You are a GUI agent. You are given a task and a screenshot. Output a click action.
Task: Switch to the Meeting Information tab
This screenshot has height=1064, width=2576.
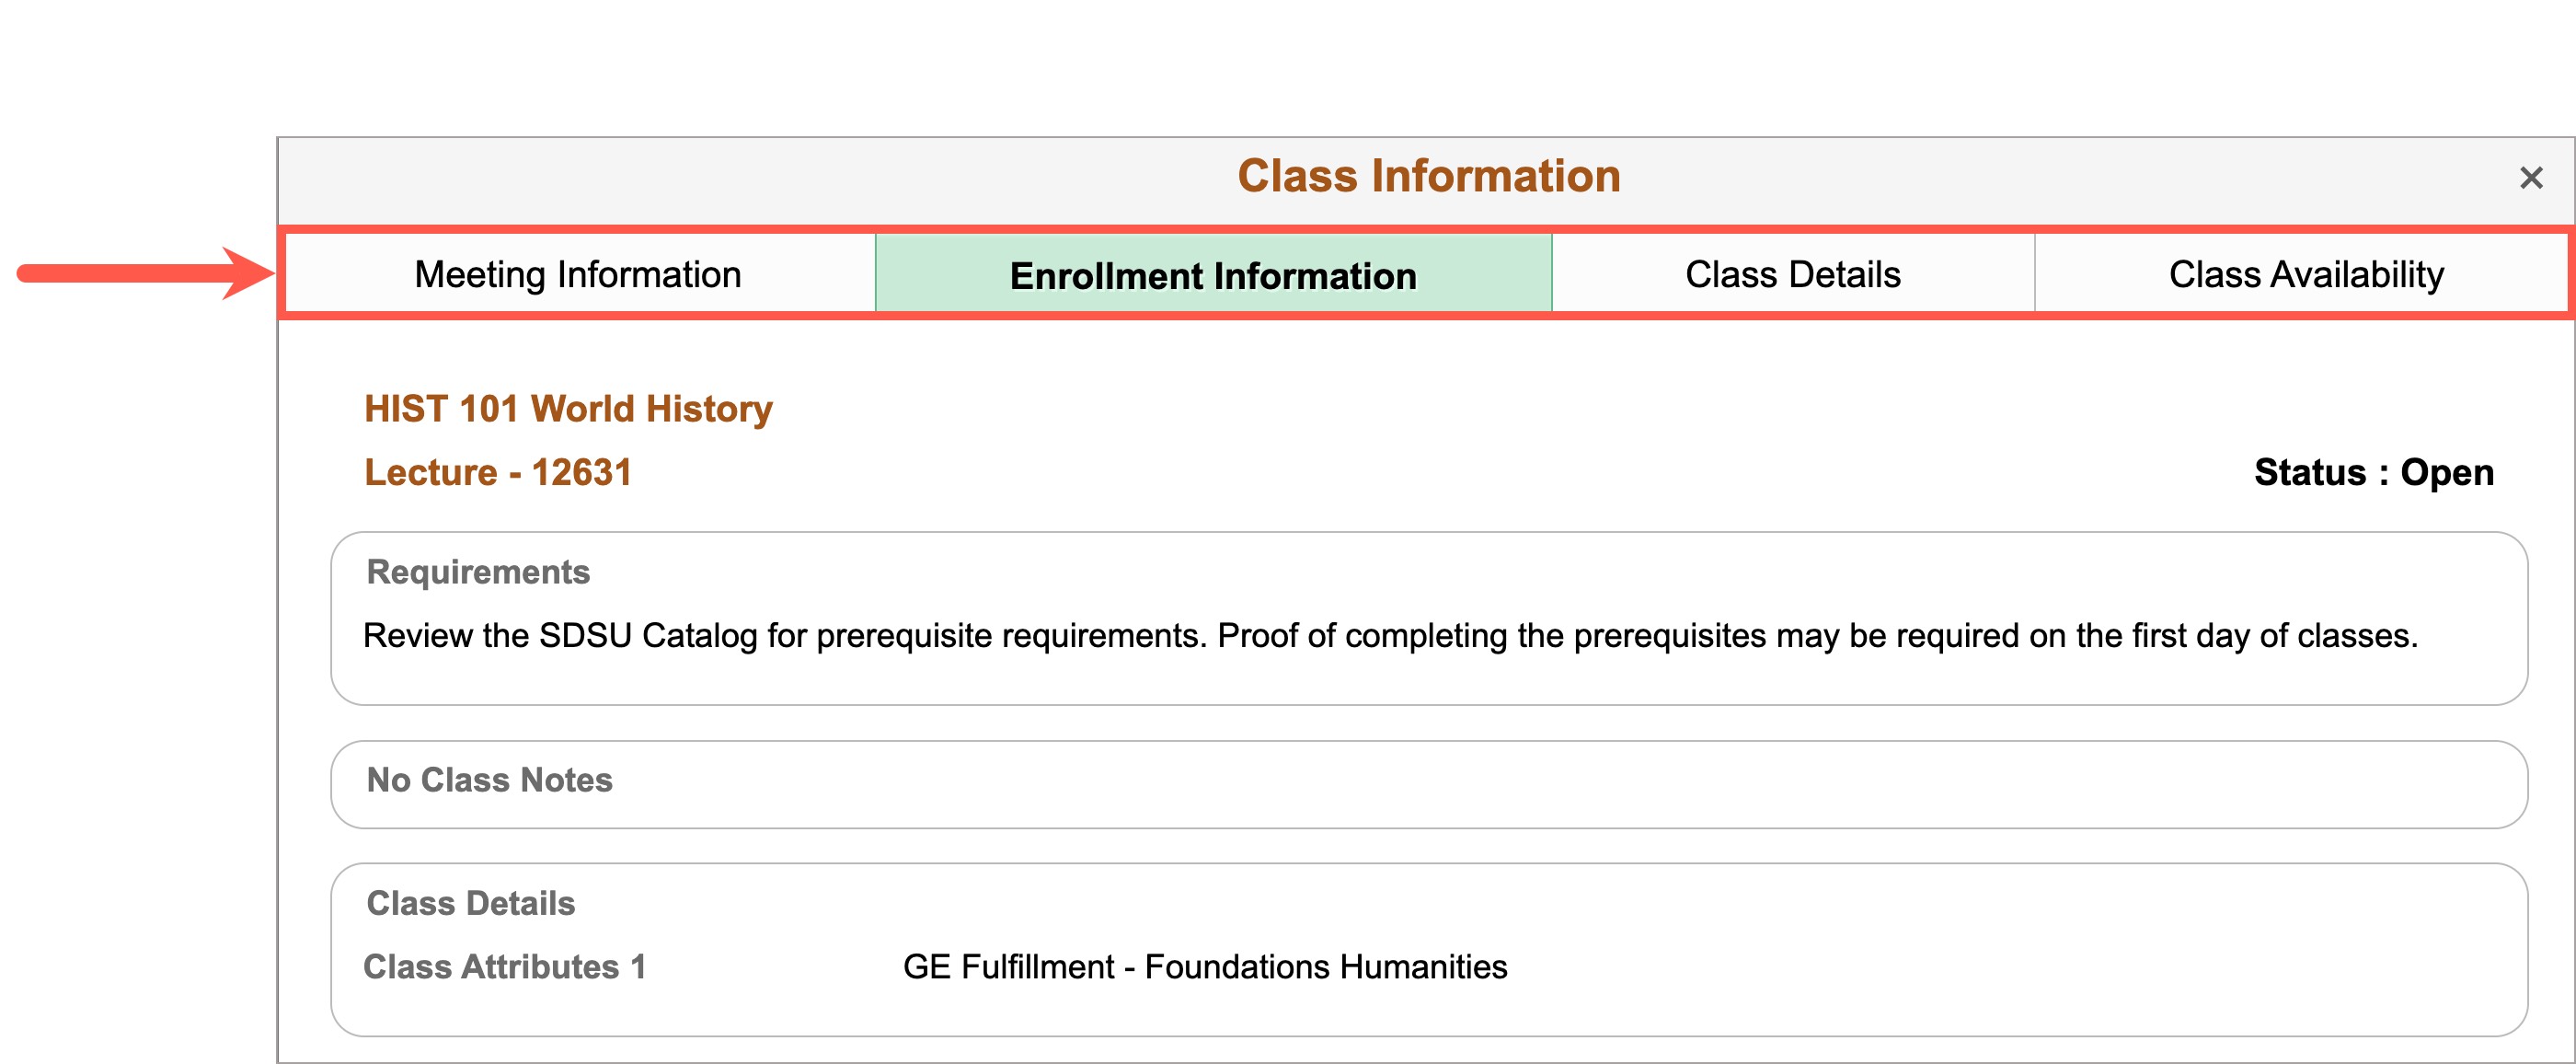579,274
